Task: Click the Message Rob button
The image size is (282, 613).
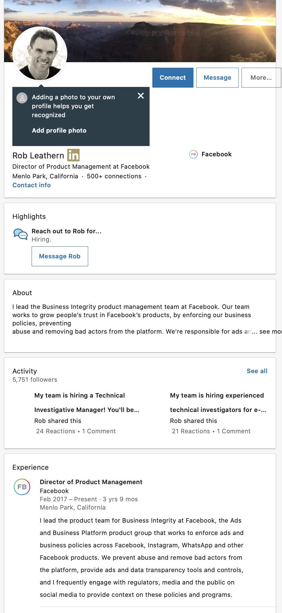Action: (x=60, y=256)
